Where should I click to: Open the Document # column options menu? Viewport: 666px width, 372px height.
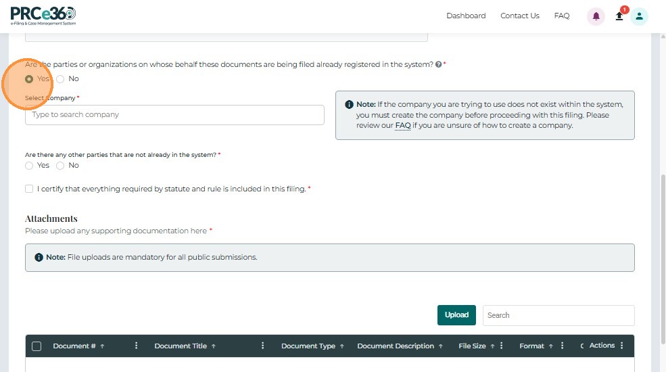(137, 346)
